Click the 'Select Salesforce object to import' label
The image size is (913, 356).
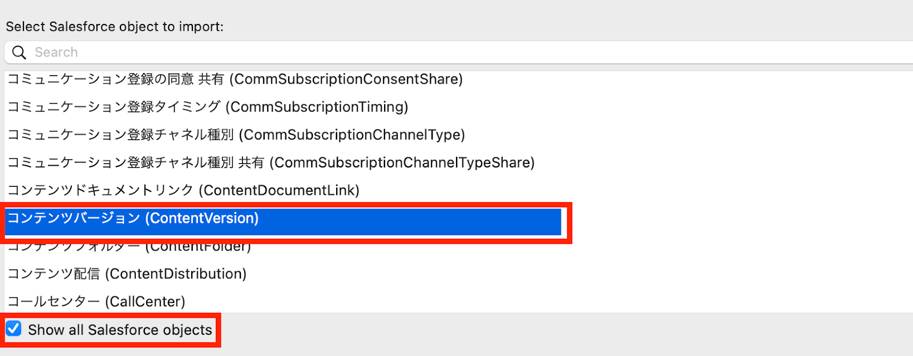[114, 26]
